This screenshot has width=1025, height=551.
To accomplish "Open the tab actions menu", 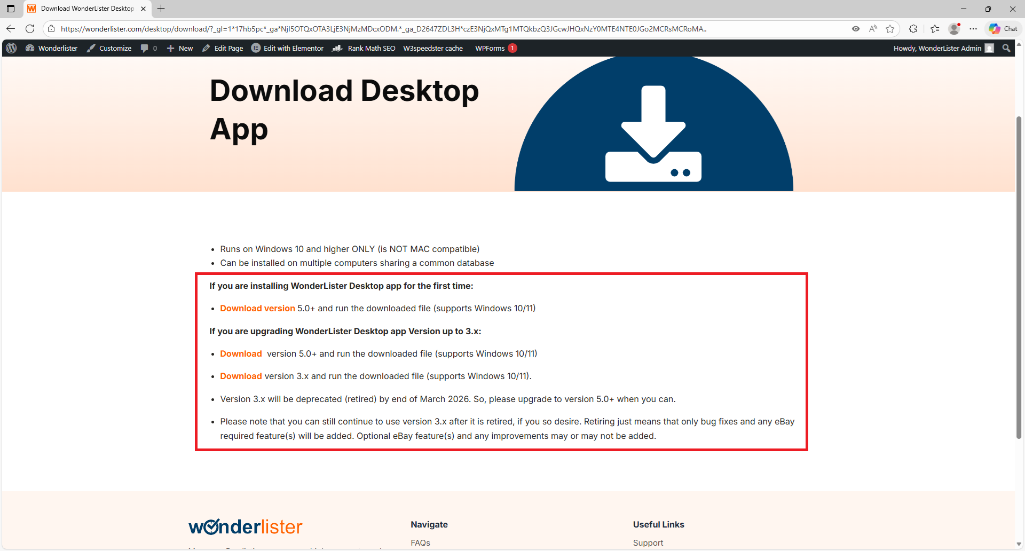I will point(10,9).
